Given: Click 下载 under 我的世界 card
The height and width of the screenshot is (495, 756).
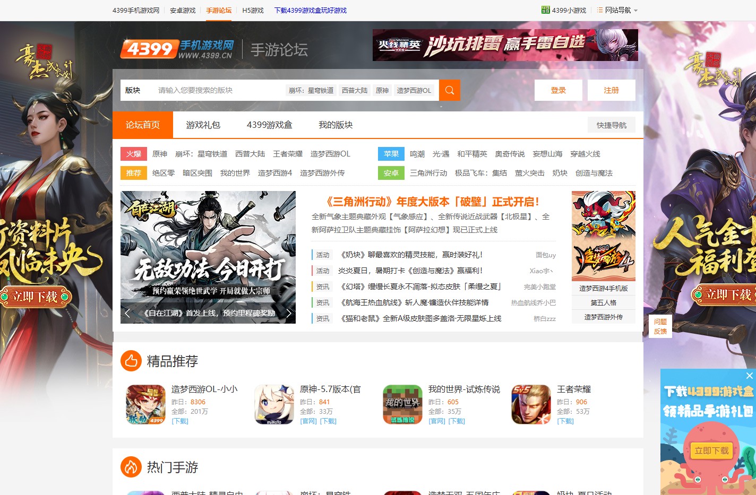Looking at the screenshot, I should 457,421.
